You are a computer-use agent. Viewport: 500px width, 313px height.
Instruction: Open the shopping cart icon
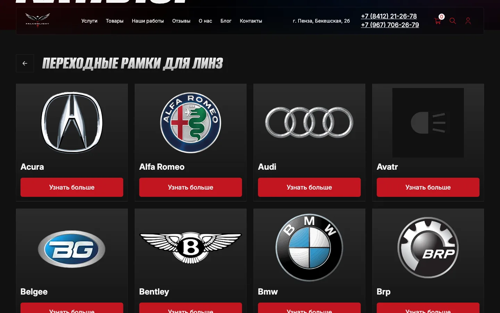(437, 21)
